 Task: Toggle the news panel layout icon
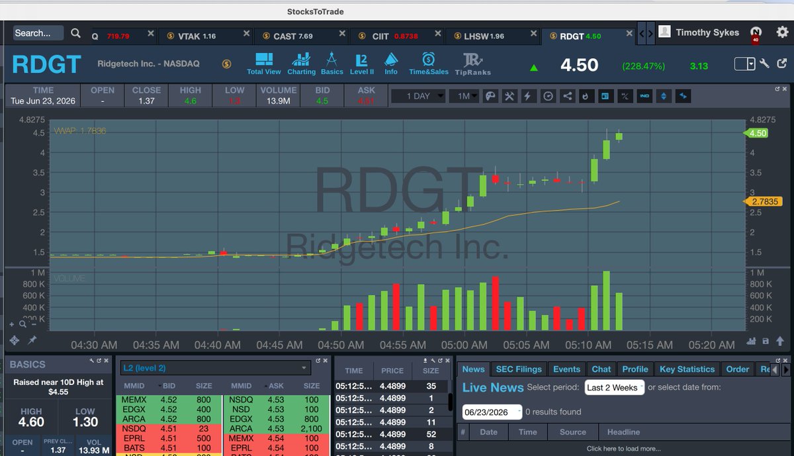point(604,96)
